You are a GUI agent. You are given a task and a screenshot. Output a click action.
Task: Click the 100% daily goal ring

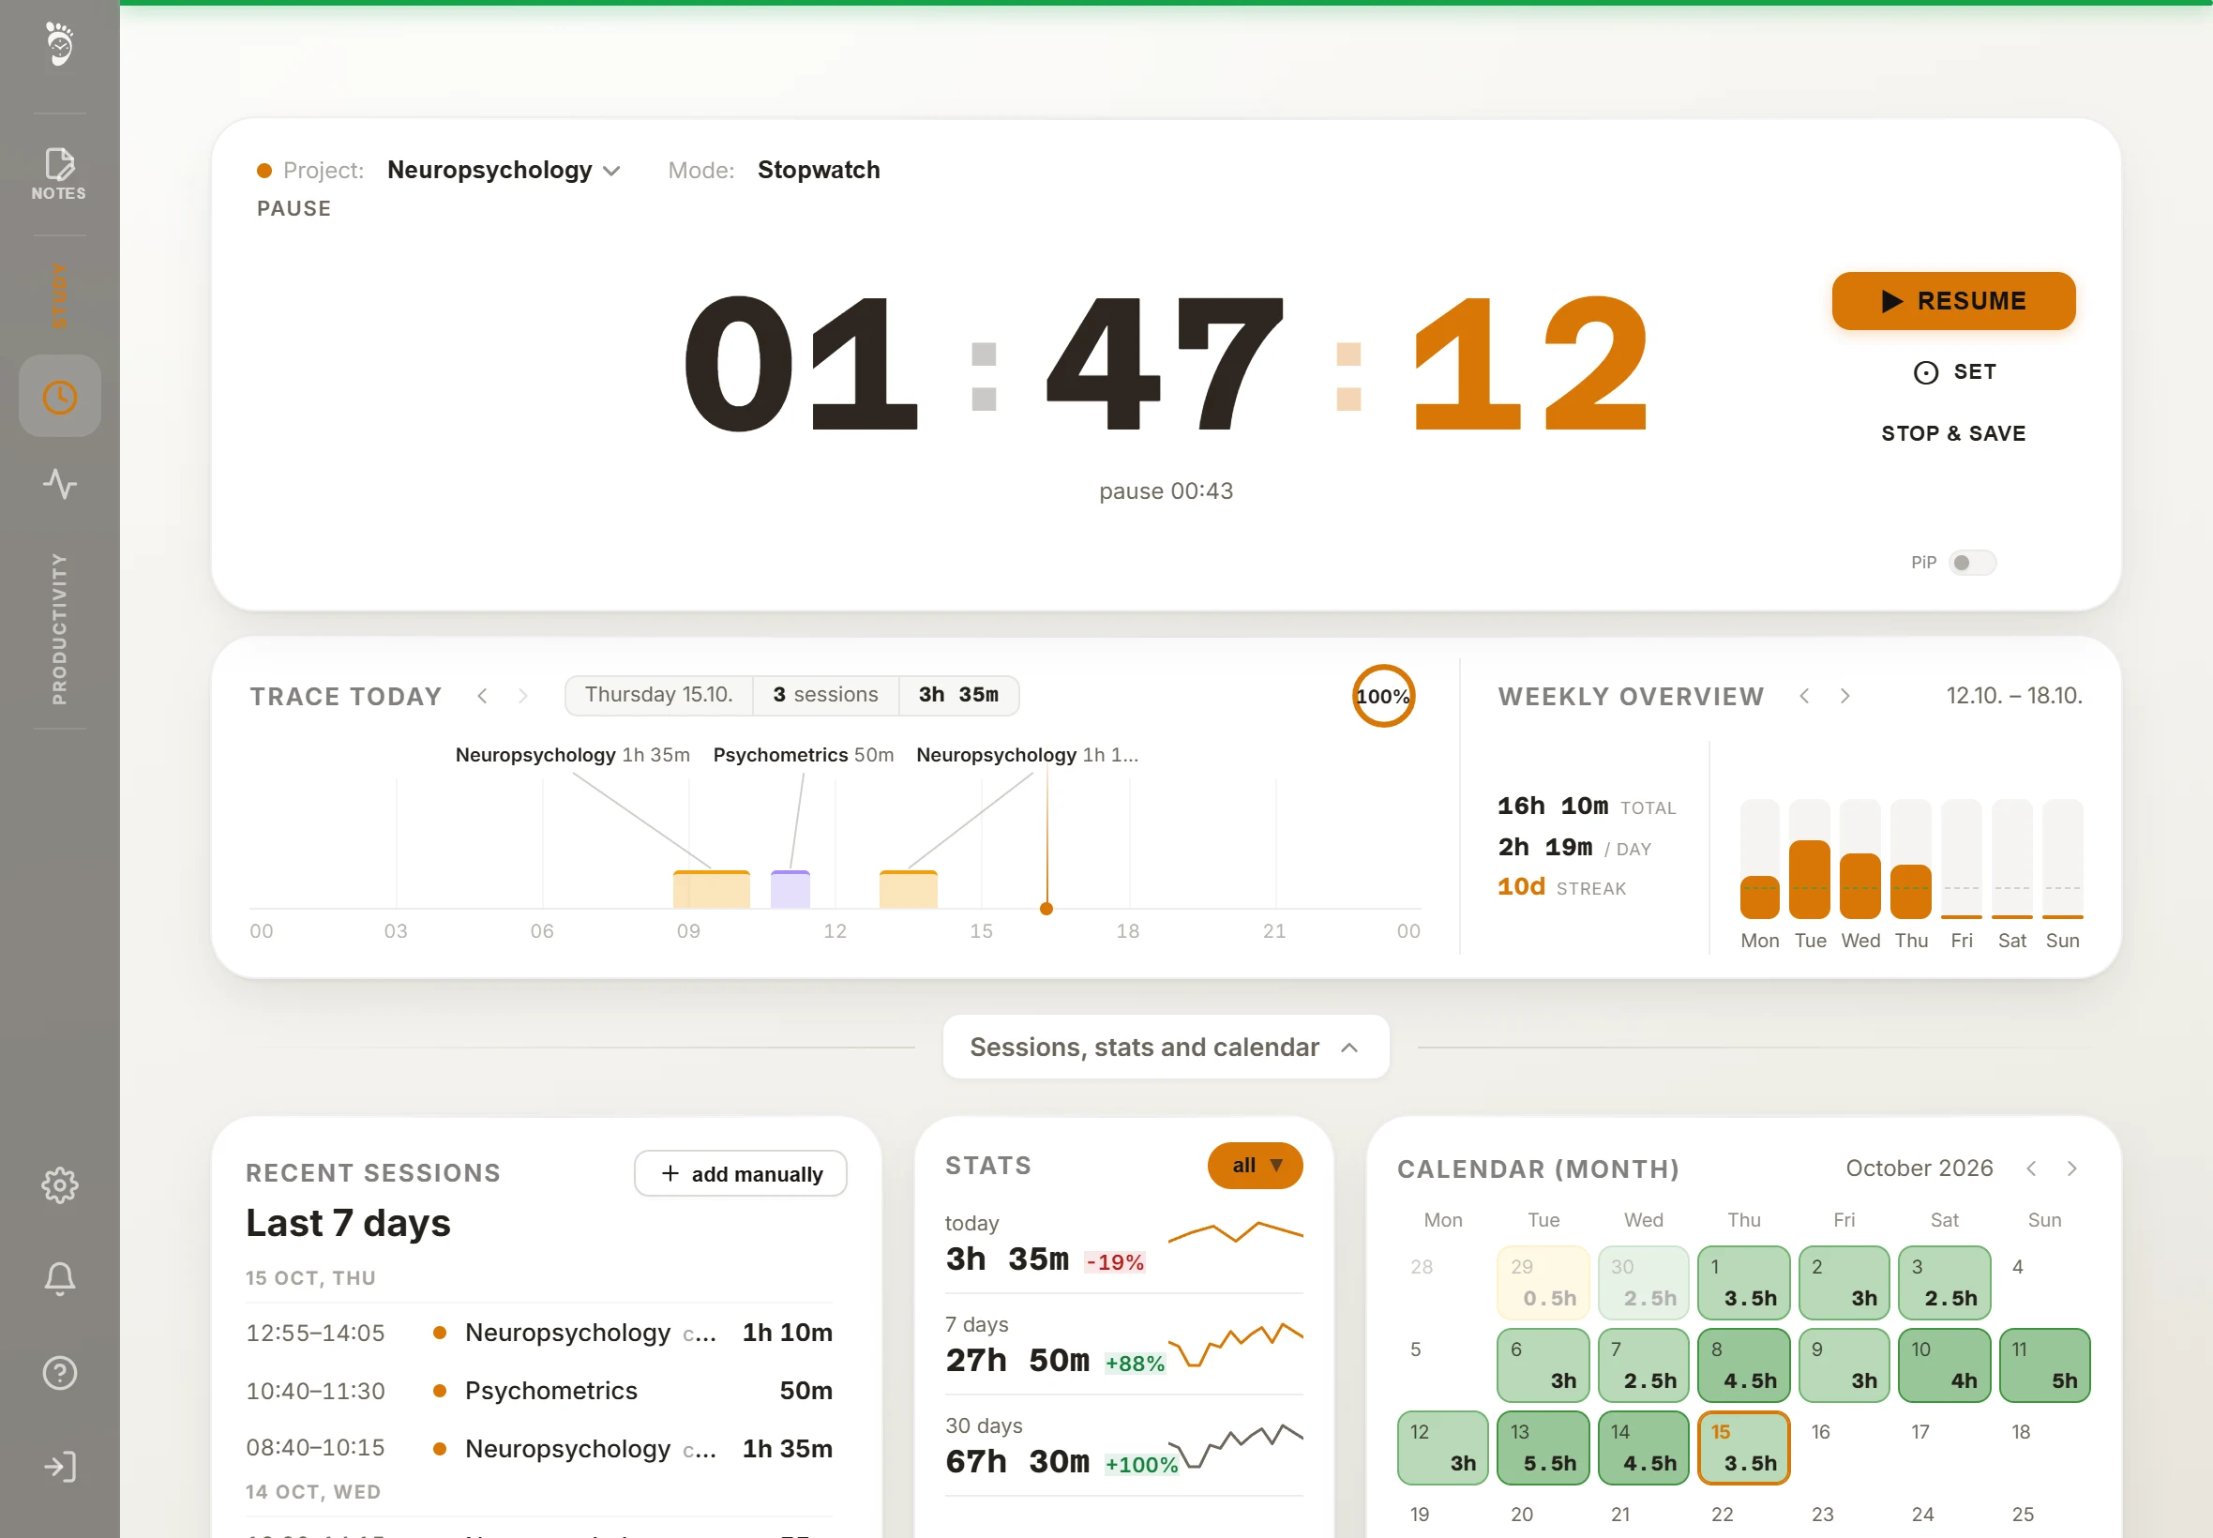coord(1382,696)
